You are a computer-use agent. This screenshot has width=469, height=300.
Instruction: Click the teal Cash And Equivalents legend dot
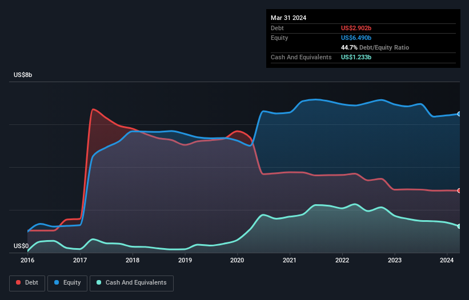[x=99, y=282]
